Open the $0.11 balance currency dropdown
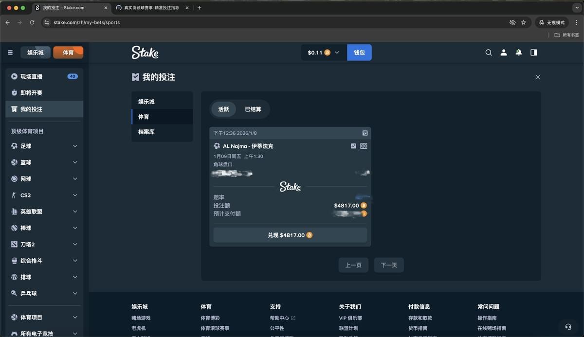Image resolution: width=584 pixels, height=337 pixels. [x=324, y=53]
